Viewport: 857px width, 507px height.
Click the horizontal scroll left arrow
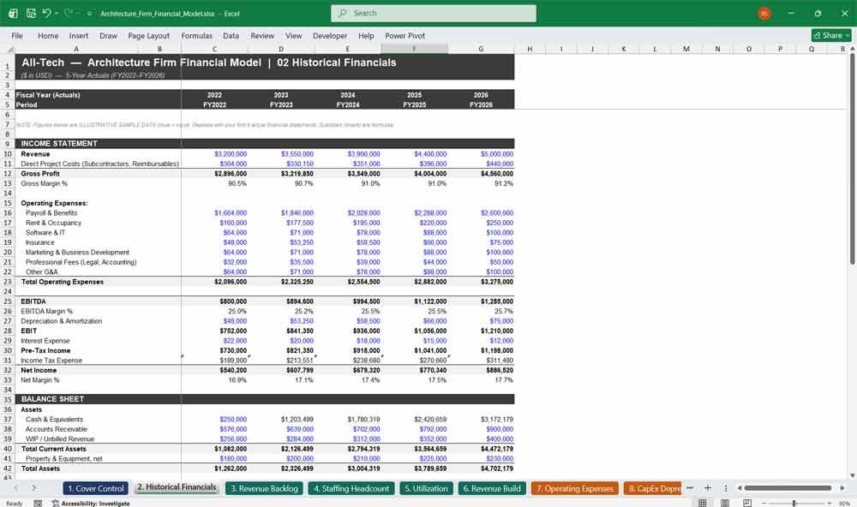pyautogui.click(x=740, y=488)
